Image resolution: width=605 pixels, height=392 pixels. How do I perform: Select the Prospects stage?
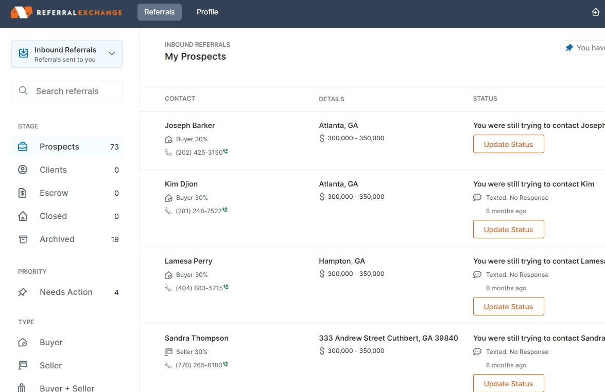[67, 147]
